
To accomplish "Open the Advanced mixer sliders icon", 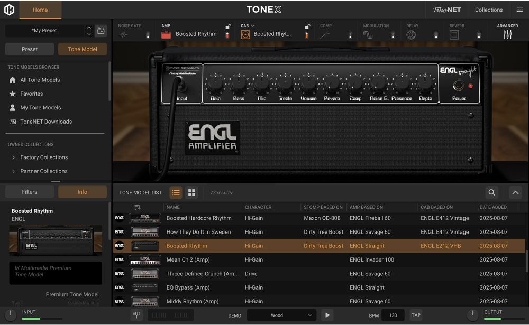I will pyautogui.click(x=507, y=34).
